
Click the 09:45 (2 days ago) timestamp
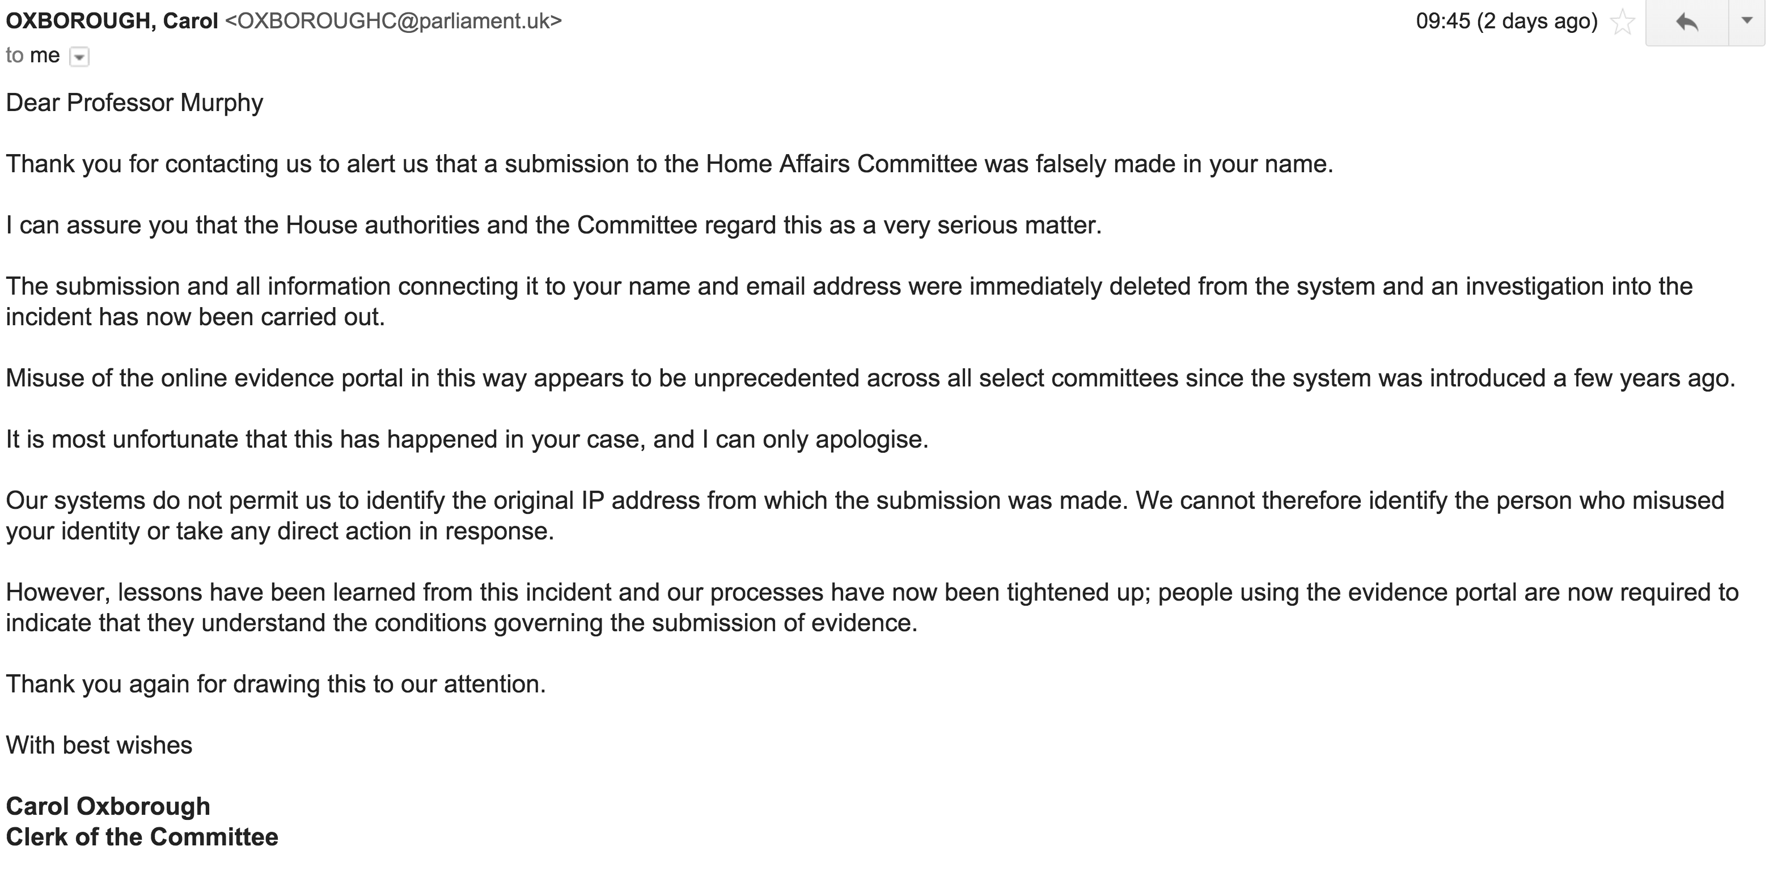tap(1506, 22)
